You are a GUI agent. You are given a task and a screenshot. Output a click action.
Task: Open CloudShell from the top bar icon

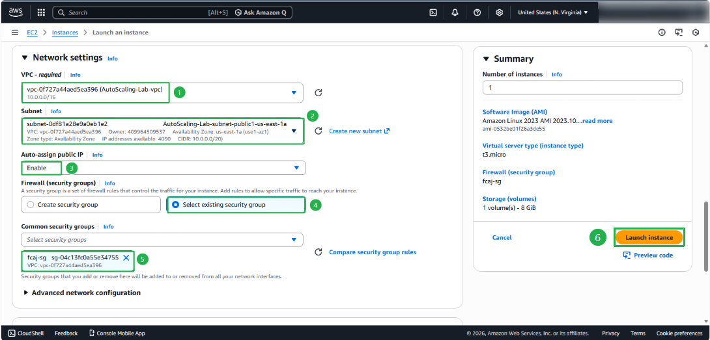click(433, 12)
